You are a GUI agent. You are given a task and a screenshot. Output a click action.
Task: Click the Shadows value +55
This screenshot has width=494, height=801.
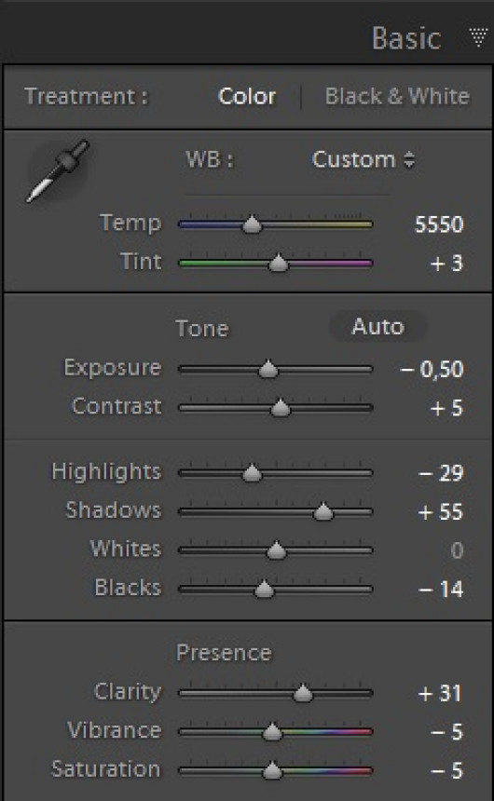440,512
